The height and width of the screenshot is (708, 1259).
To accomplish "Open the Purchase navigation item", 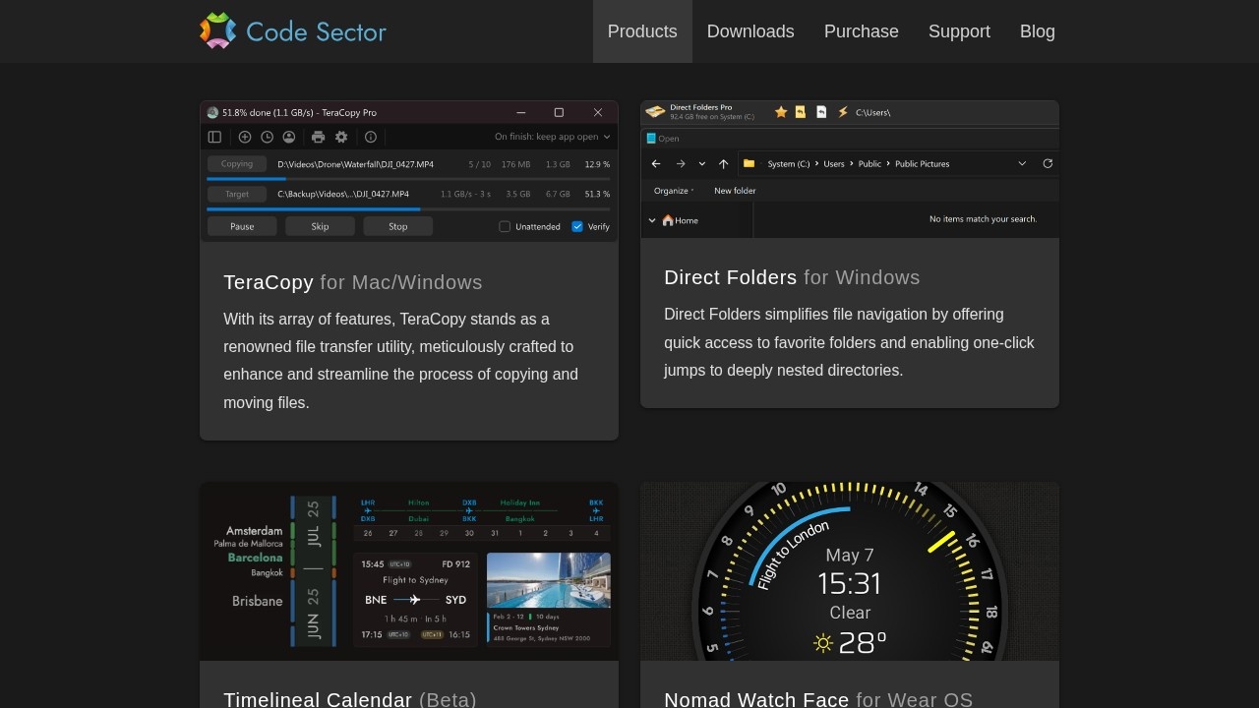I will pos(862,31).
